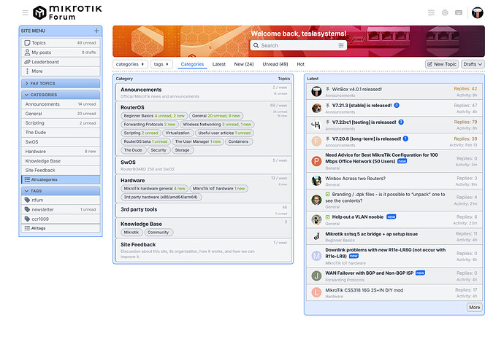The width and height of the screenshot is (504, 347).
Task: Open the Drafts dropdown
Action: click(x=473, y=64)
